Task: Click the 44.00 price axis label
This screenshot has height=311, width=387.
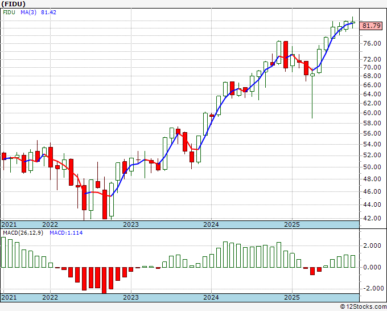Action: point(372,204)
